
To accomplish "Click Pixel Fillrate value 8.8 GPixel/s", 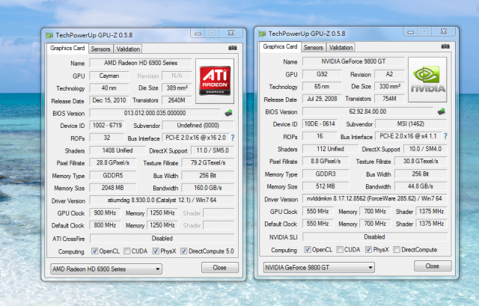I will [x=326, y=162].
